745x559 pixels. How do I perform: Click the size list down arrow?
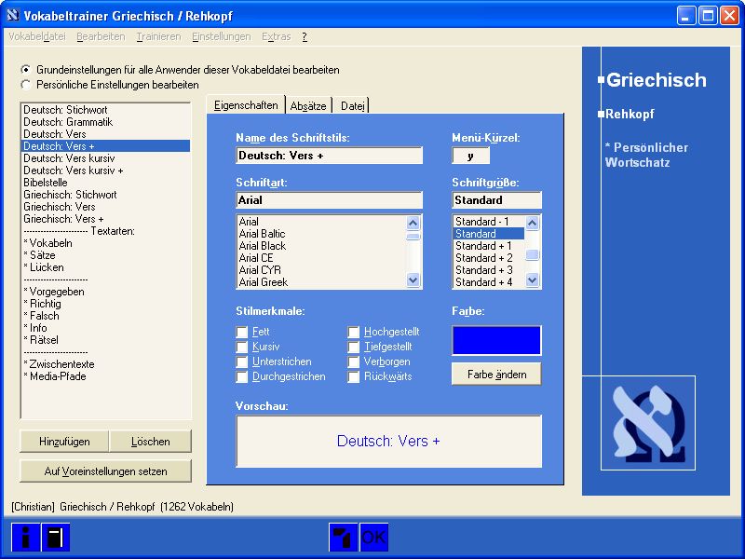(532, 280)
